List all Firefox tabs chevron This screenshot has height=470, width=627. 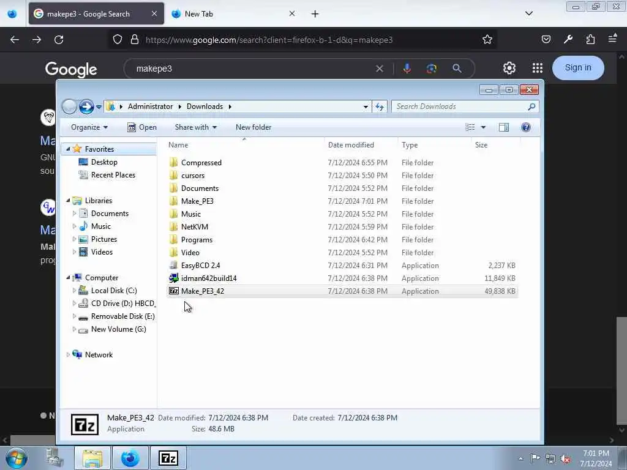pos(528,13)
